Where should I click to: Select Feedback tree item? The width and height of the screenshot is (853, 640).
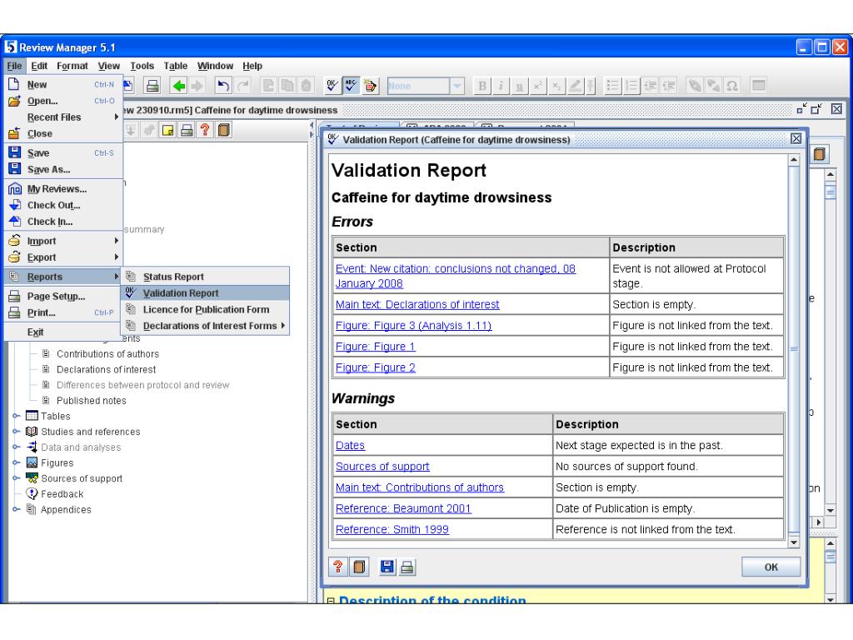pos(62,494)
